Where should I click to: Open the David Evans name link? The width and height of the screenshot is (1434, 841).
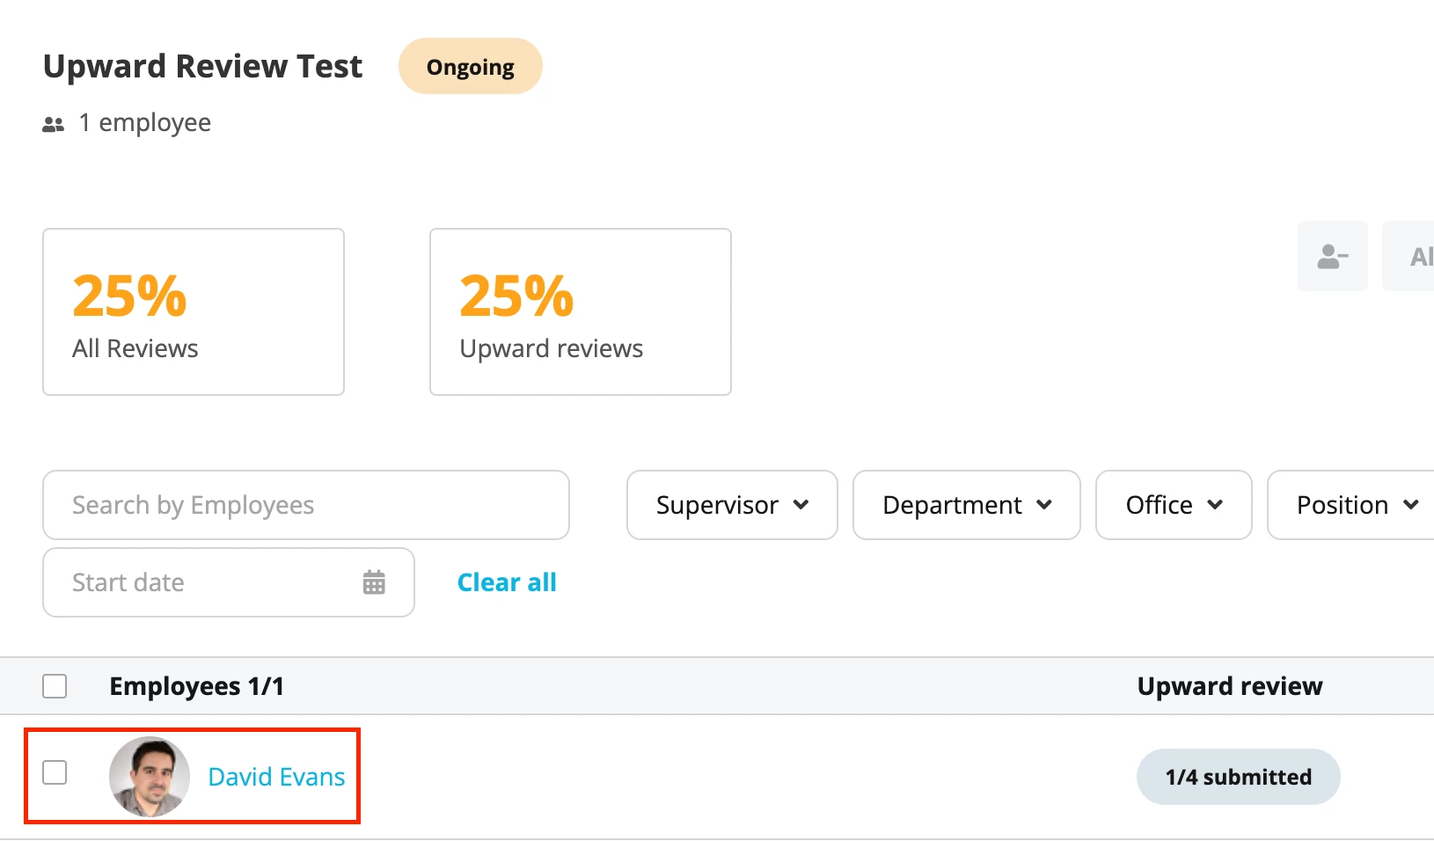(x=276, y=777)
